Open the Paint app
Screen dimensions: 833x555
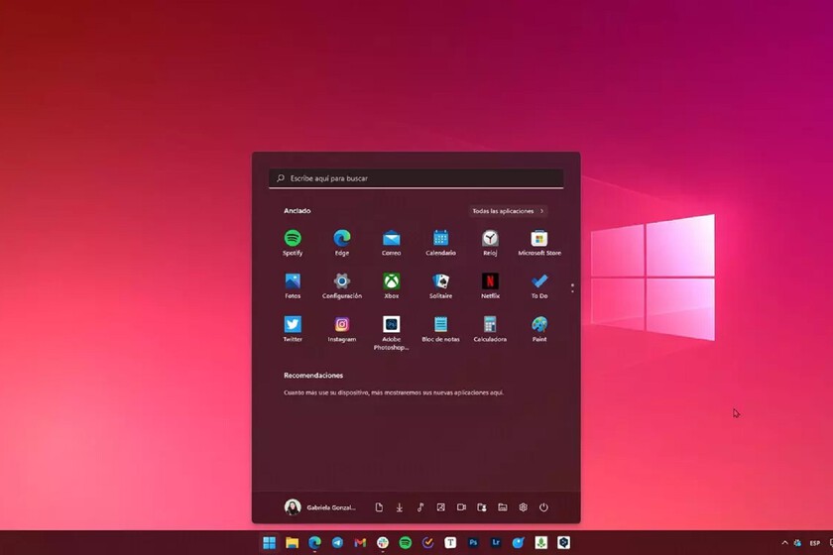pyautogui.click(x=539, y=325)
